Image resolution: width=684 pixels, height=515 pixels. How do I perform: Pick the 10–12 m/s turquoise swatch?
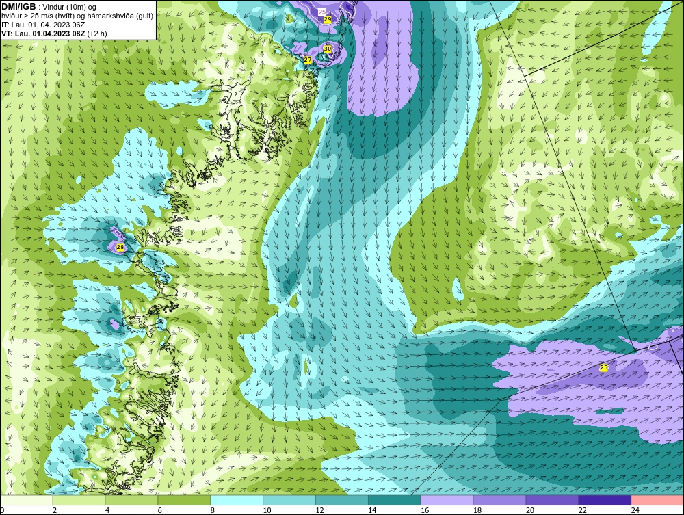click(289, 500)
